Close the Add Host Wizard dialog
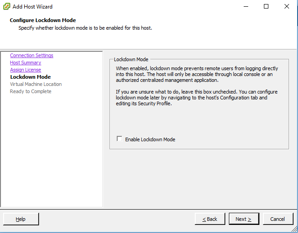This screenshot has width=298, height=233. point(287,7)
